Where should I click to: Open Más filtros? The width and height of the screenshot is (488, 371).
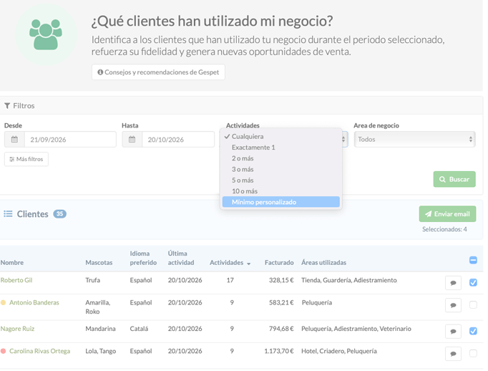click(x=26, y=159)
